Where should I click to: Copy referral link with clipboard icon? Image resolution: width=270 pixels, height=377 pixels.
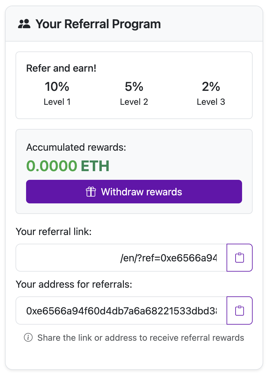(240, 258)
